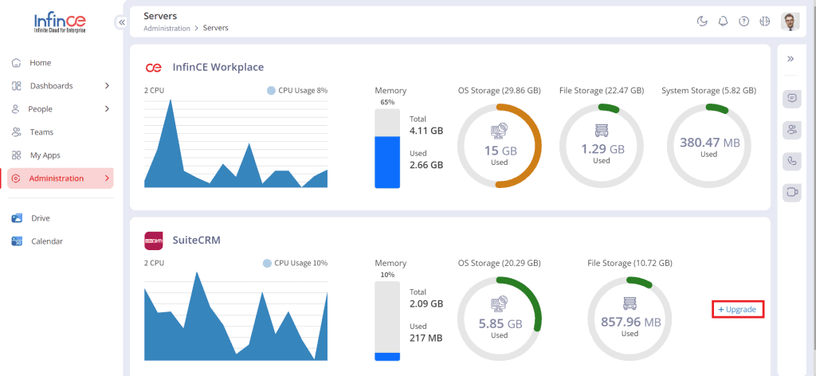This screenshot has height=376, width=816.
Task: Open Calendar app icon
Action: coord(17,241)
